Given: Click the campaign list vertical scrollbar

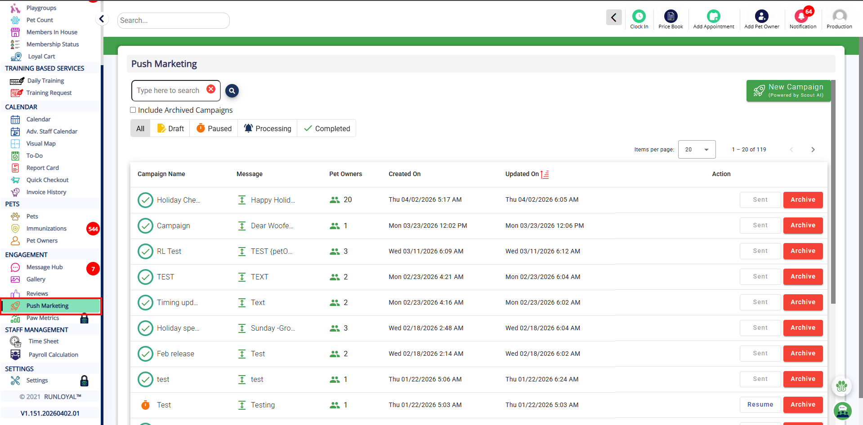Looking at the screenshot, I should click(833, 192).
